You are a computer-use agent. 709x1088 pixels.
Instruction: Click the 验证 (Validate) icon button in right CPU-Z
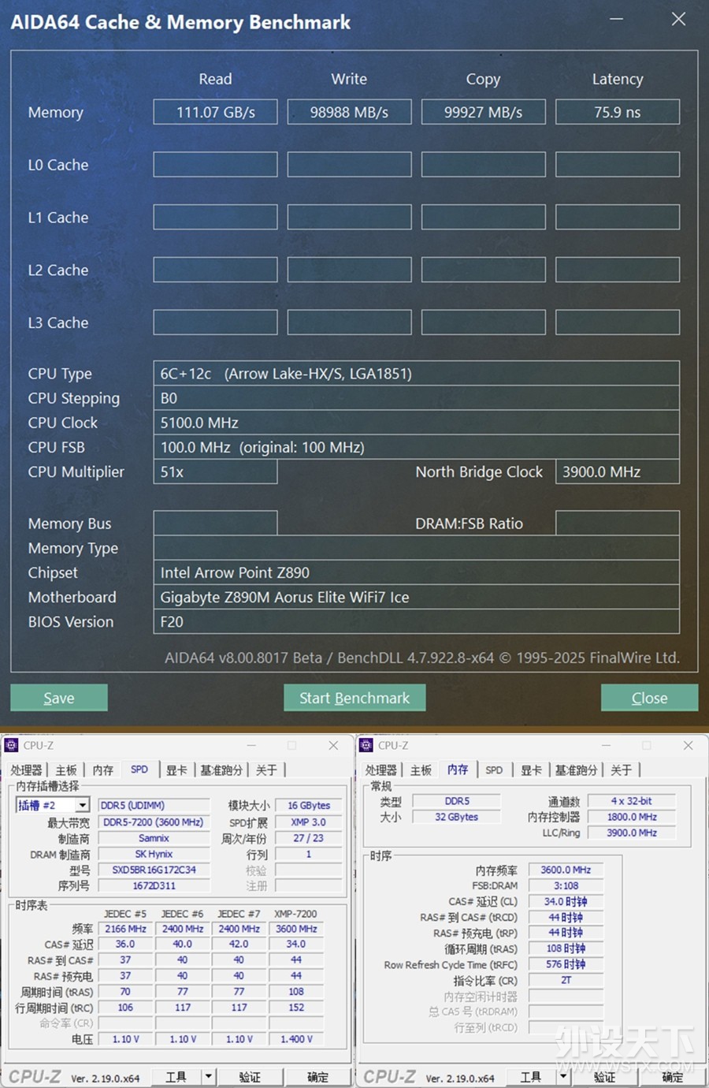[603, 1077]
